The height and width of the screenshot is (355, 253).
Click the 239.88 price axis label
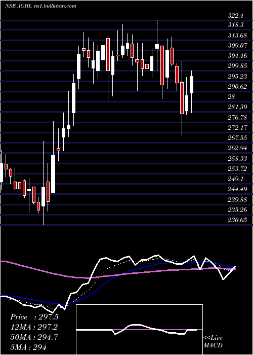point(237,199)
